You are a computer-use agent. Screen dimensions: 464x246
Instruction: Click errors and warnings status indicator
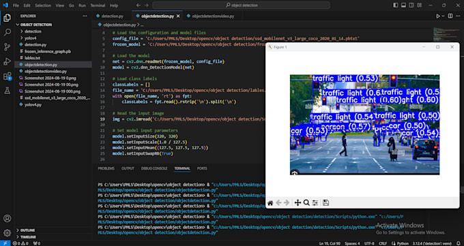[20, 243]
